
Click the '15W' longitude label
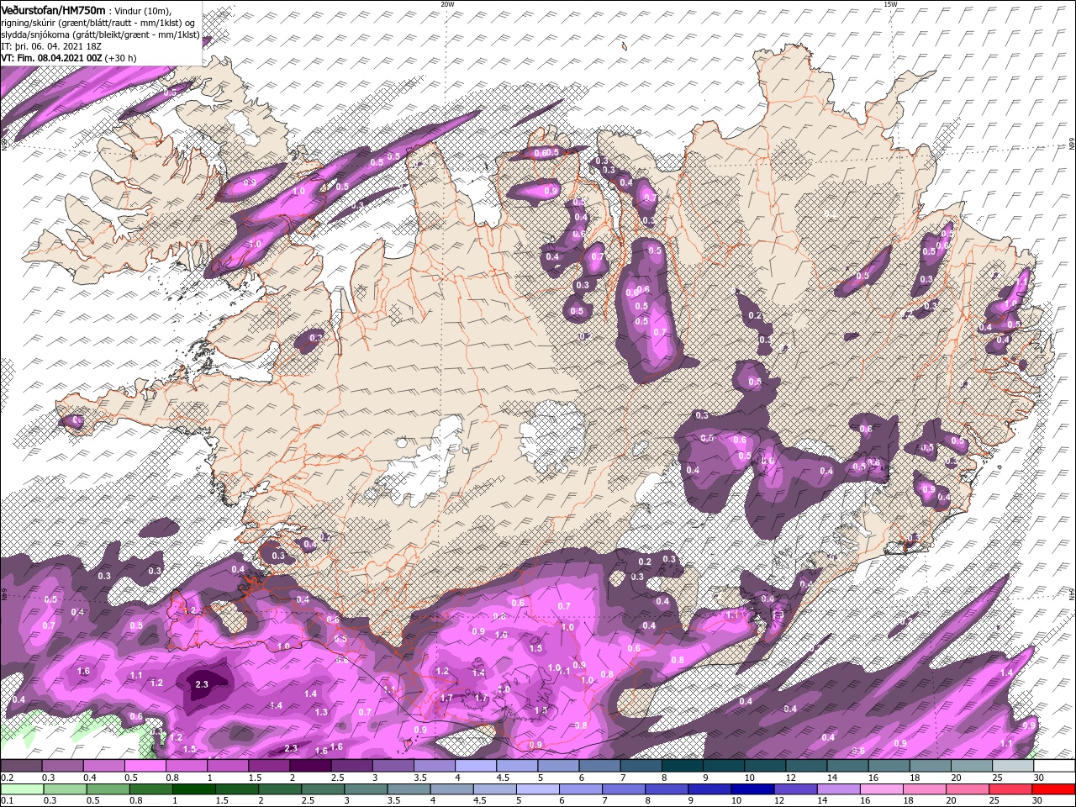point(890,4)
